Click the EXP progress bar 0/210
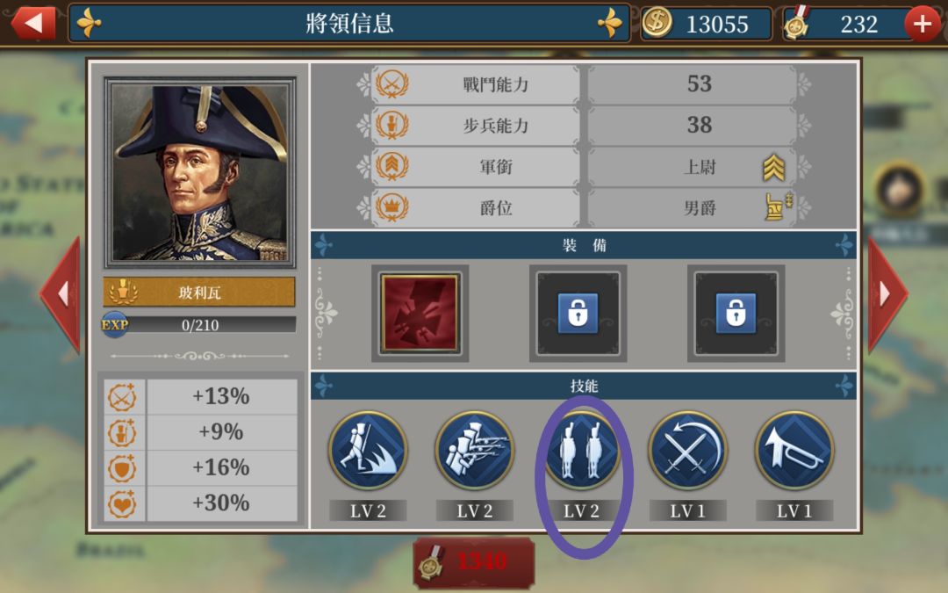 click(199, 325)
